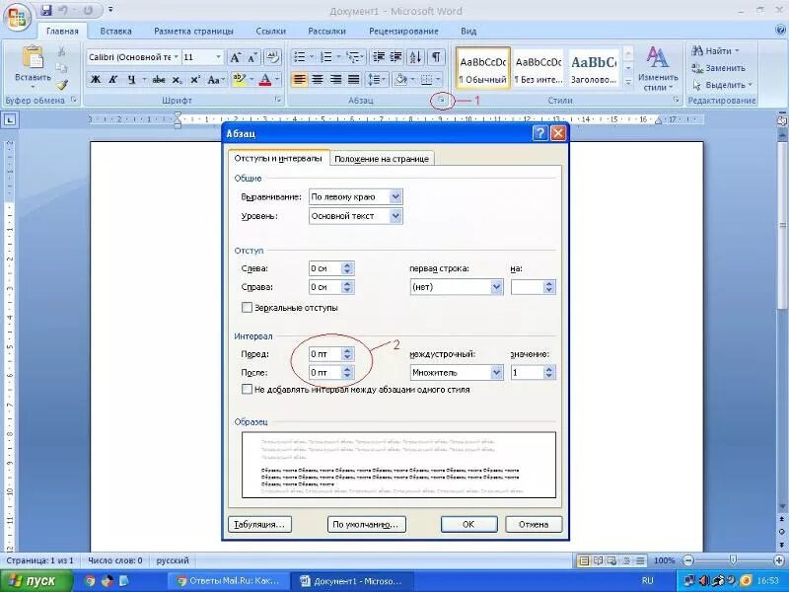
Task: Apply subscript formatting
Action: (177, 80)
